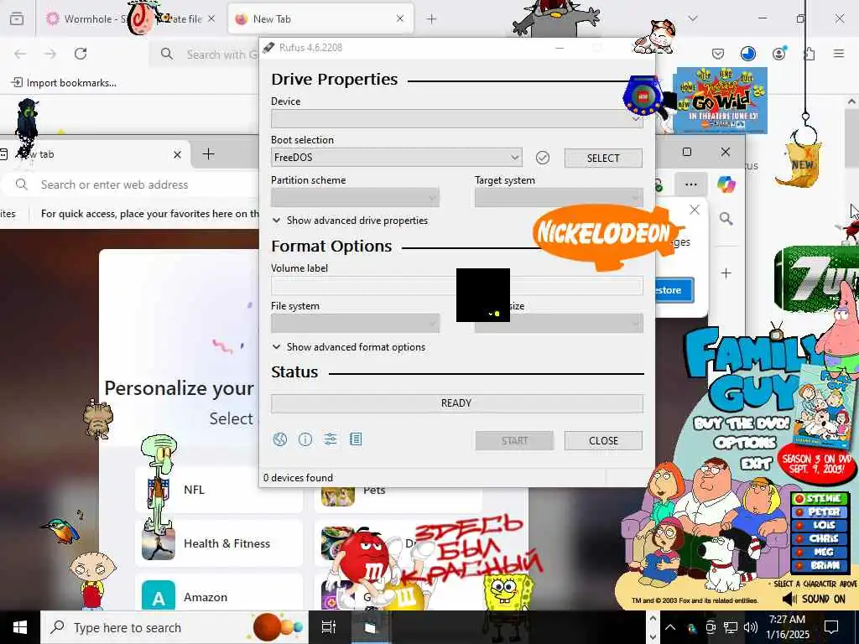This screenshot has height=644, width=859.
Task: Click the Volume label input field
Action: pos(457,285)
